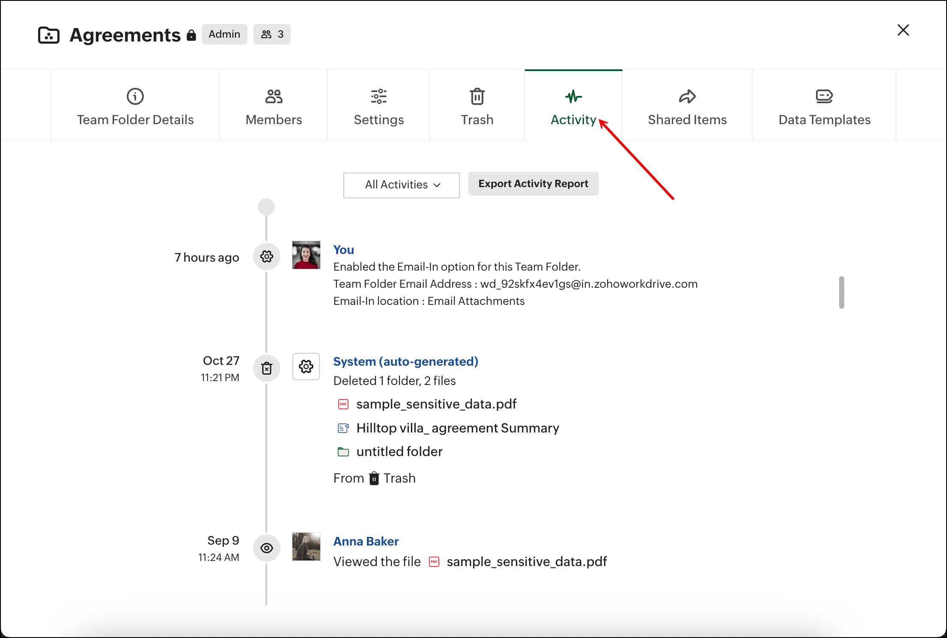
Task: Click the untitled folder entry
Action: pos(399,452)
